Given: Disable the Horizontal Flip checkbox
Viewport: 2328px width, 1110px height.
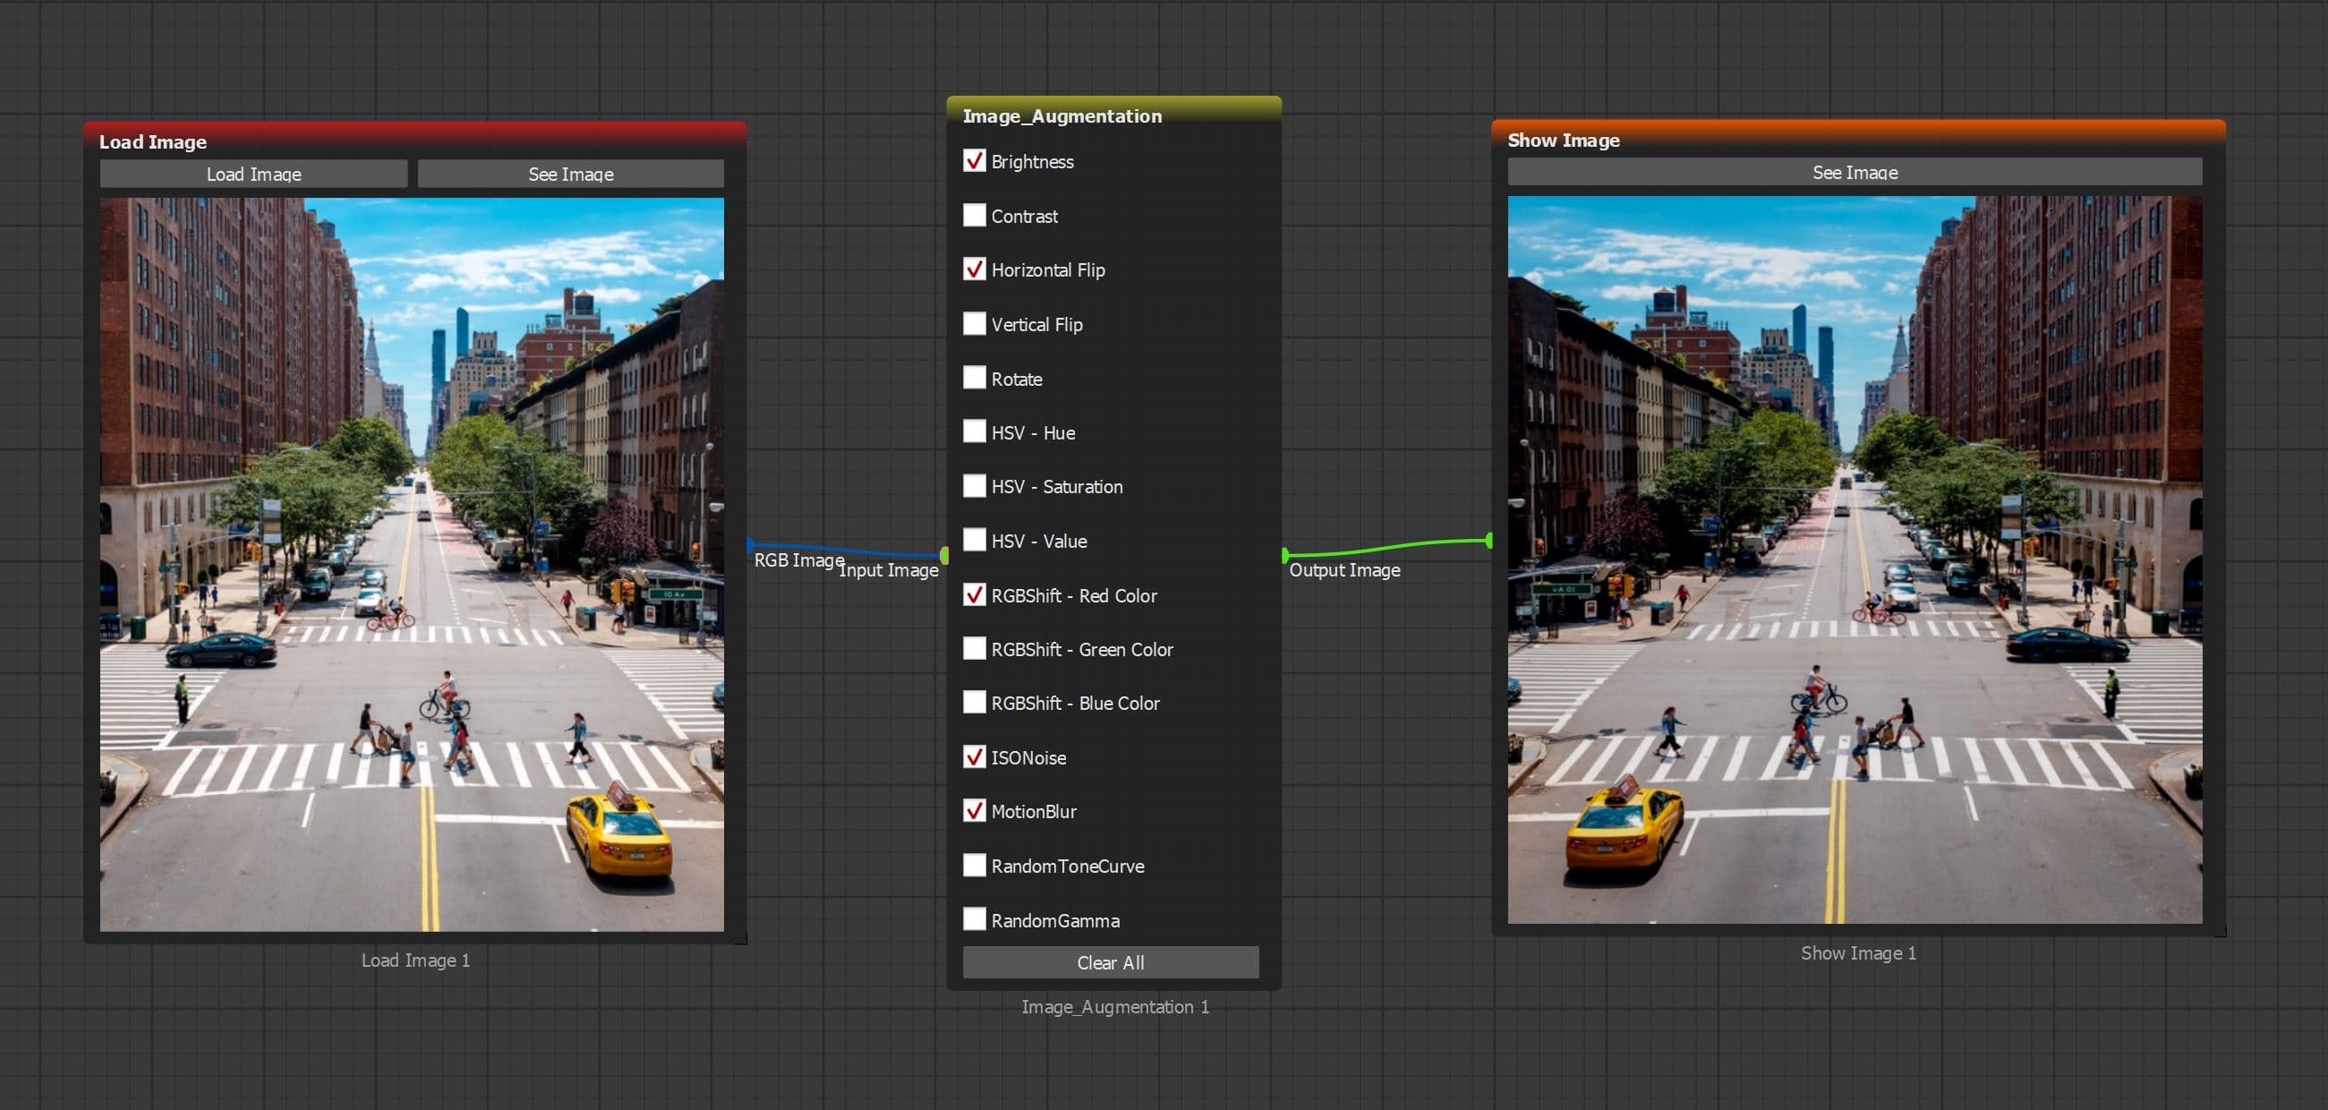Looking at the screenshot, I should [x=973, y=269].
